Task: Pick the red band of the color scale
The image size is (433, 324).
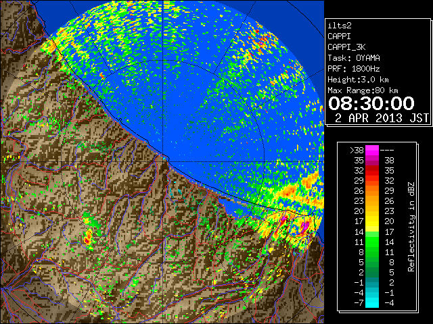Action: (x=372, y=171)
